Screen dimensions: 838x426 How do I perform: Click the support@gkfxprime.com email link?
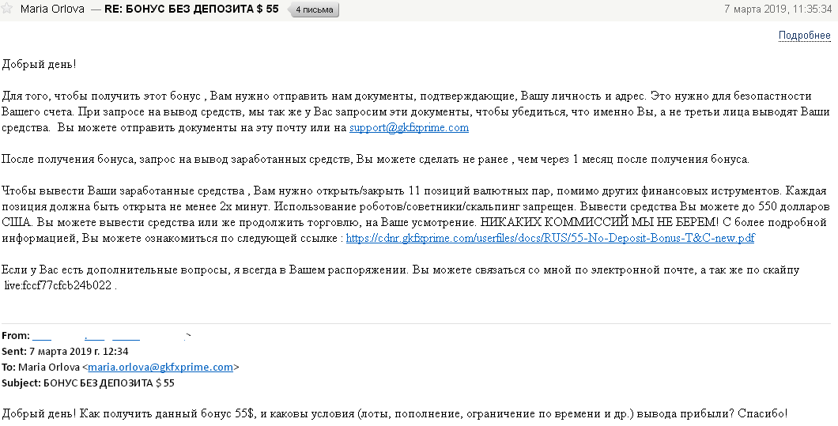tap(409, 127)
